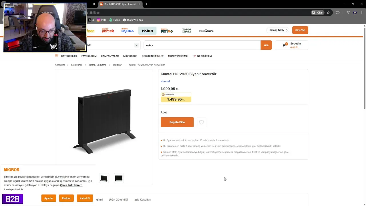366x206 pixels.
Task: Open the Insta bookmark
Action: tap(102, 20)
